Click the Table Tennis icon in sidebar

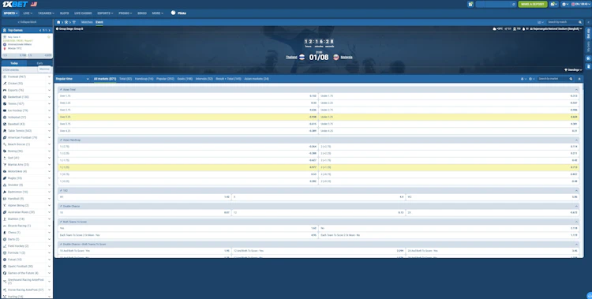tap(5, 131)
